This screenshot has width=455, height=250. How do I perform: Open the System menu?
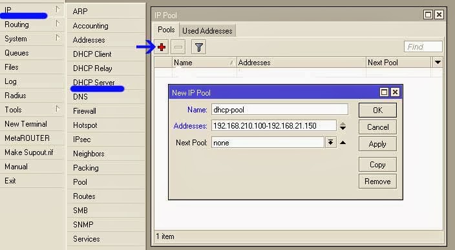click(x=31, y=39)
